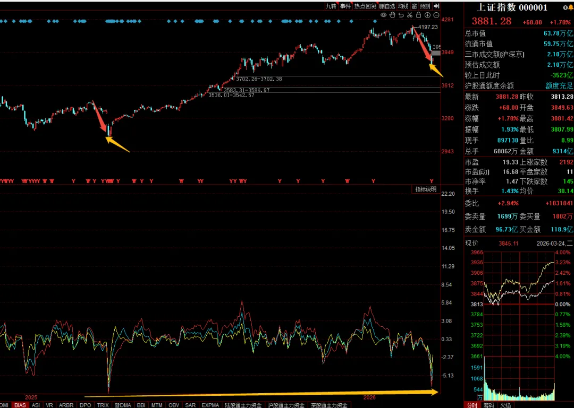Click the 换手 1.43% value
This screenshot has height=408, width=574.
pyautogui.click(x=510, y=191)
